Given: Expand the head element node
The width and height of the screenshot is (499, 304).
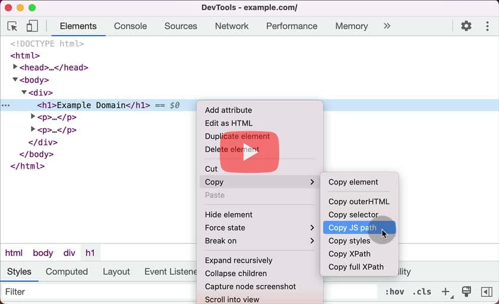Looking at the screenshot, I should [x=15, y=66].
